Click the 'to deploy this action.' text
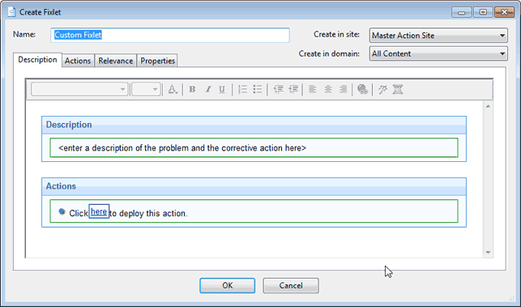521x307 pixels. pos(148,213)
